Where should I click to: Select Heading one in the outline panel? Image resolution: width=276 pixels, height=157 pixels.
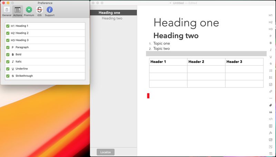click(114, 13)
